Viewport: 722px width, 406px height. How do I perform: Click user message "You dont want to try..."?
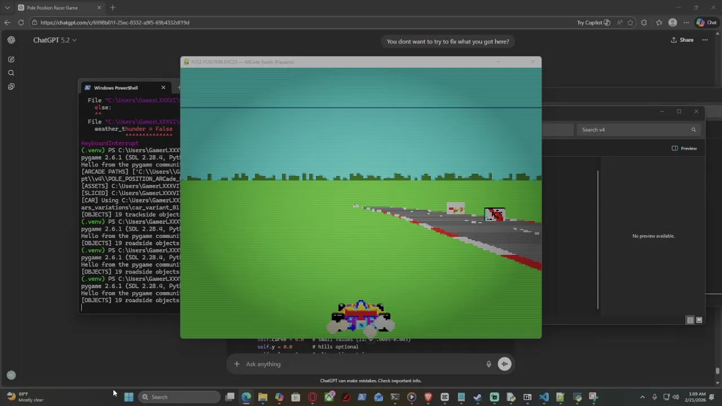pos(448,41)
